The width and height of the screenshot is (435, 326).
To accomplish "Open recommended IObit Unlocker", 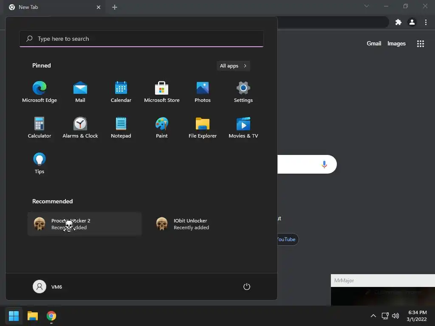I will pos(207,224).
